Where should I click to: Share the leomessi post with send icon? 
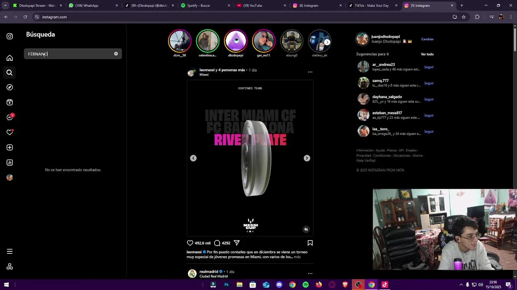pos(237,243)
